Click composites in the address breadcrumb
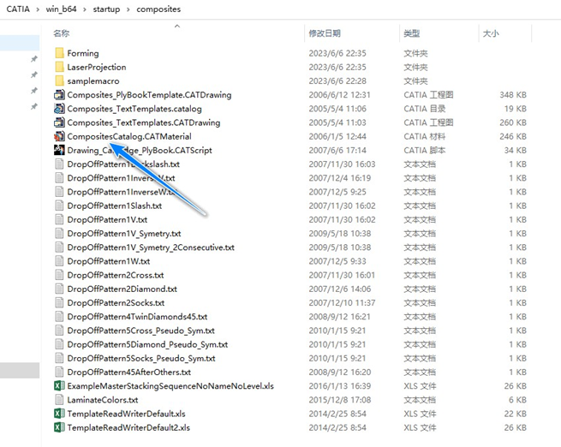 pyautogui.click(x=158, y=9)
